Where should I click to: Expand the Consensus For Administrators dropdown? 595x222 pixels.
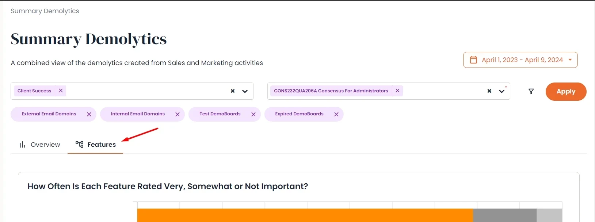tap(502, 91)
